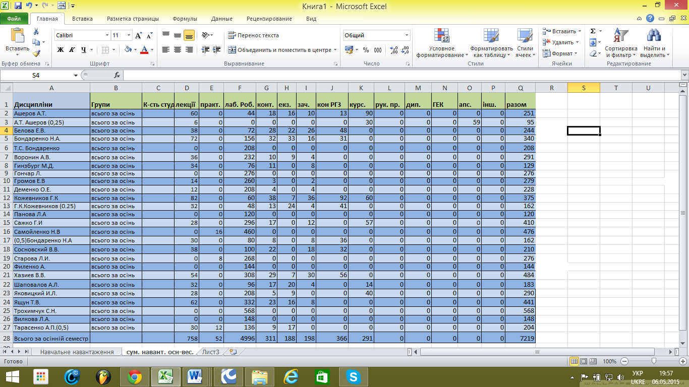Click the font color red A swatch
The width and height of the screenshot is (689, 387).
pyautogui.click(x=144, y=50)
